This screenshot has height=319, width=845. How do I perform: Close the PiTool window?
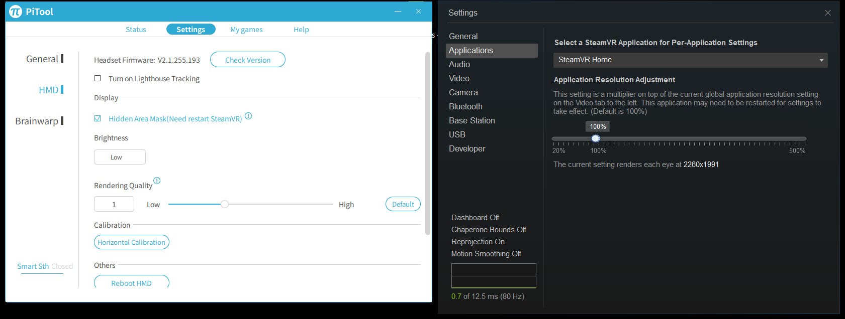418,11
